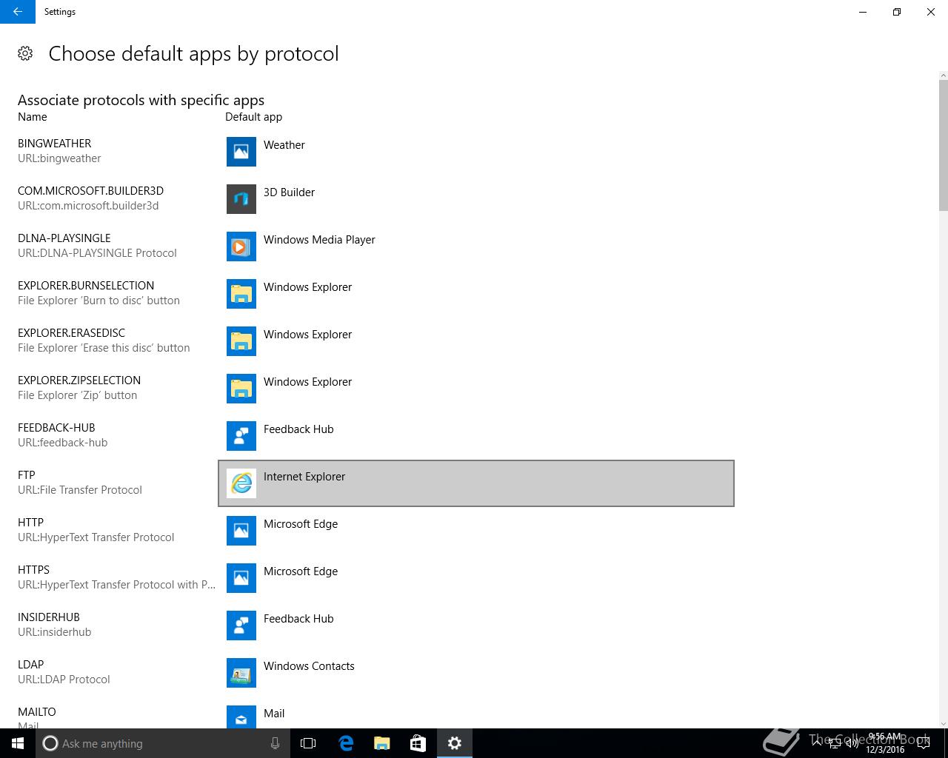Change default app Windows Media Player
The height and width of the screenshot is (758, 948).
[476, 246]
